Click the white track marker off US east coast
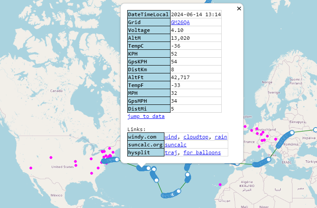Viewport: 317px width, 208px height. click(x=116, y=160)
